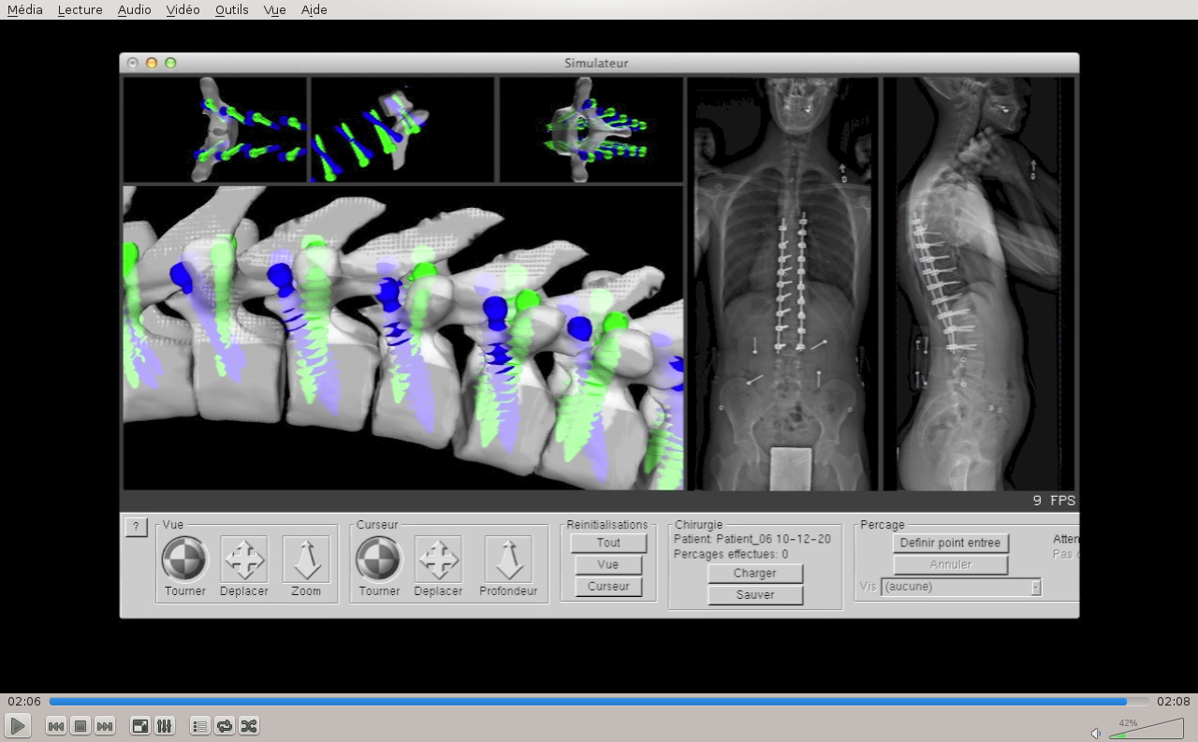This screenshot has height=742, width=1198.
Task: Open the Vue menu
Action: coord(274,9)
